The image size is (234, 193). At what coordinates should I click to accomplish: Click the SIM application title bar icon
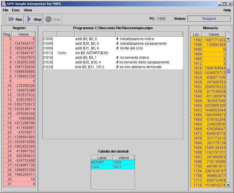click(x=4, y=4)
